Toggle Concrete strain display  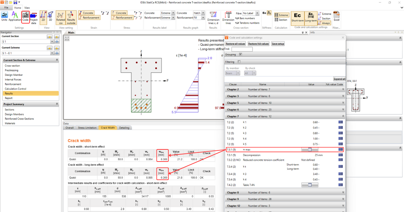[87, 13]
